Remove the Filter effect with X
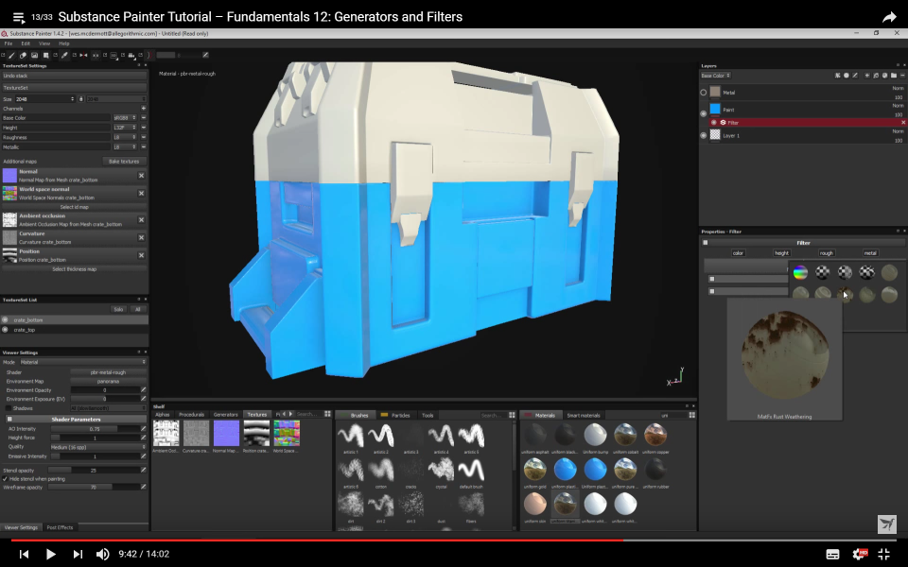Screen dimensions: 908x567 tap(903, 123)
